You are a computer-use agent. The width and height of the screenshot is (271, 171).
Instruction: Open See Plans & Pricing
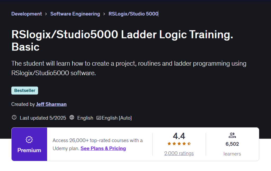pyautogui.click(x=103, y=148)
